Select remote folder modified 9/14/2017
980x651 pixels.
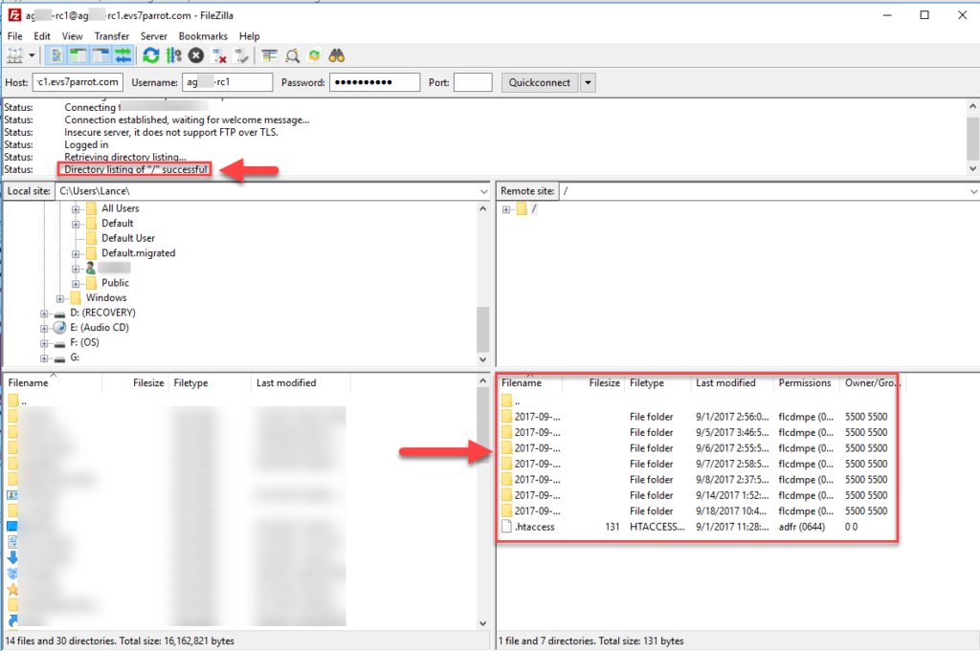pos(697,495)
